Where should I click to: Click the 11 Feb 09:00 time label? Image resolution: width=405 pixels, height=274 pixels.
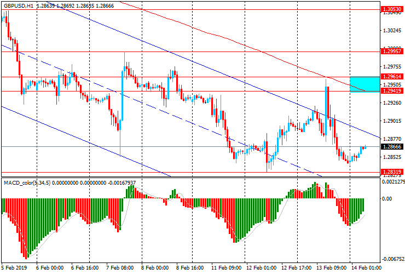tap(226, 267)
